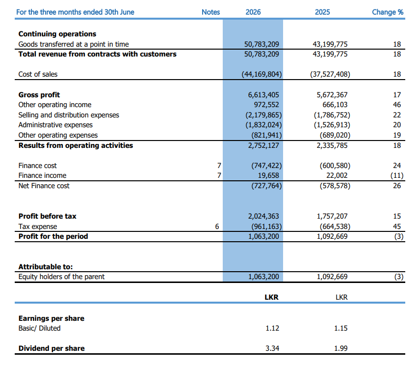Select 'Administrative expenses' label
Image resolution: width=418 pixels, height=367 pixels.
[x=55, y=125]
